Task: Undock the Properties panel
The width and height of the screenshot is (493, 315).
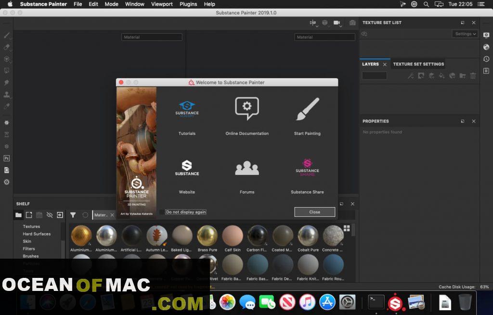Action: (463, 121)
